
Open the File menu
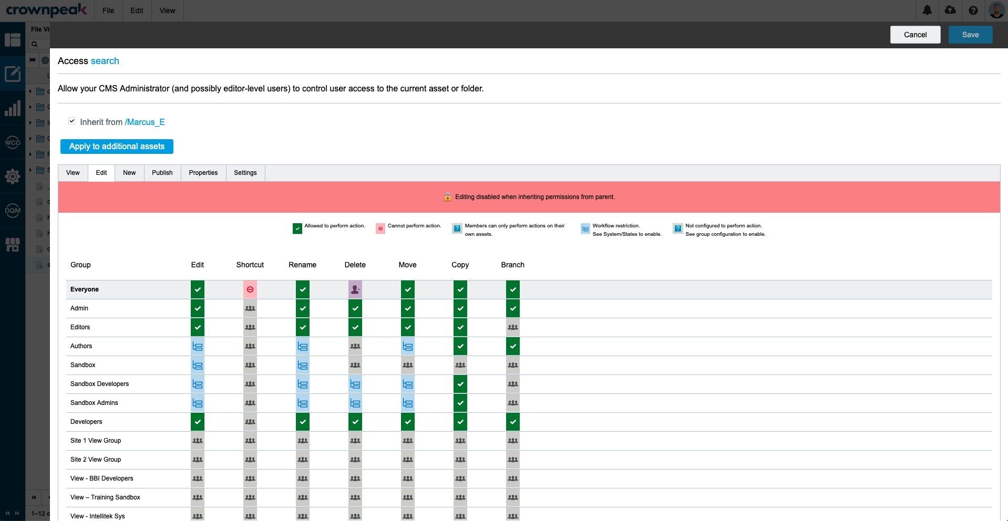tap(108, 11)
